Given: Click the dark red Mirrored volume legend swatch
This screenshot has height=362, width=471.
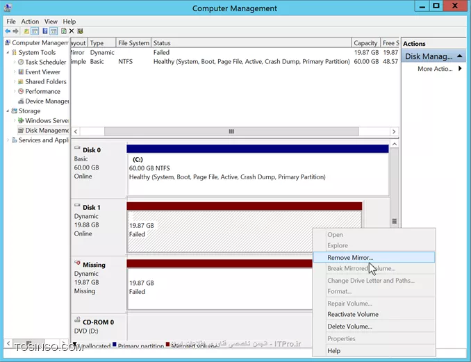Looking at the screenshot, I should point(167,344).
